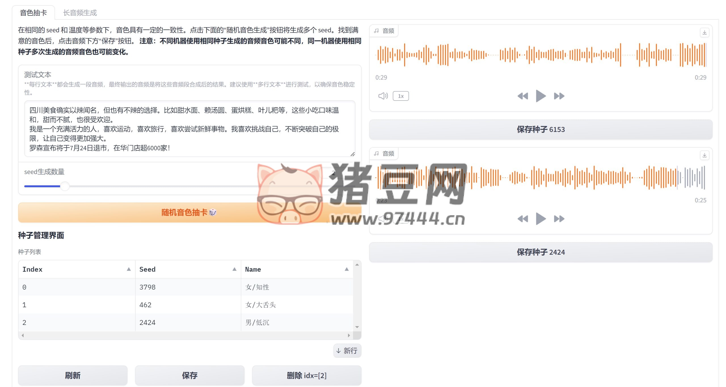Select seed cell 2424 in table

point(188,322)
